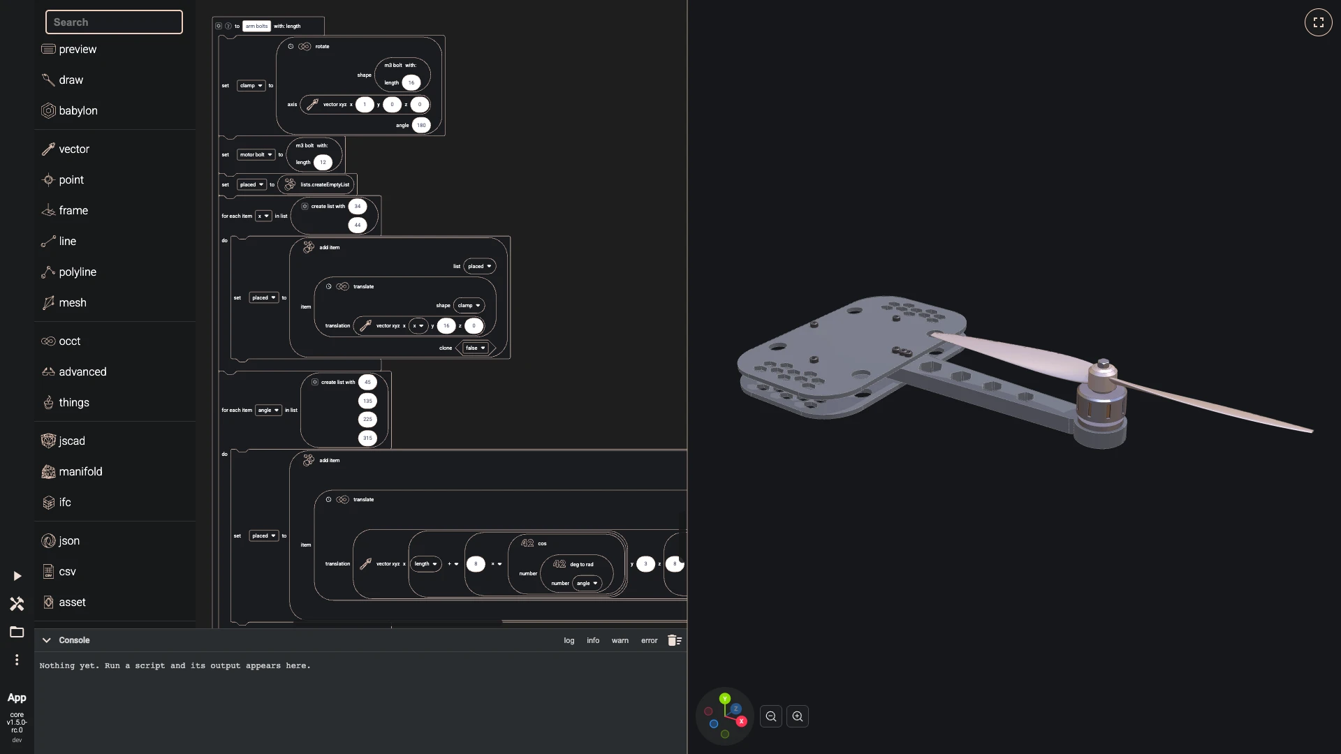The height and width of the screenshot is (754, 1341).
Task: Open the preview category
Action: pyautogui.click(x=115, y=49)
